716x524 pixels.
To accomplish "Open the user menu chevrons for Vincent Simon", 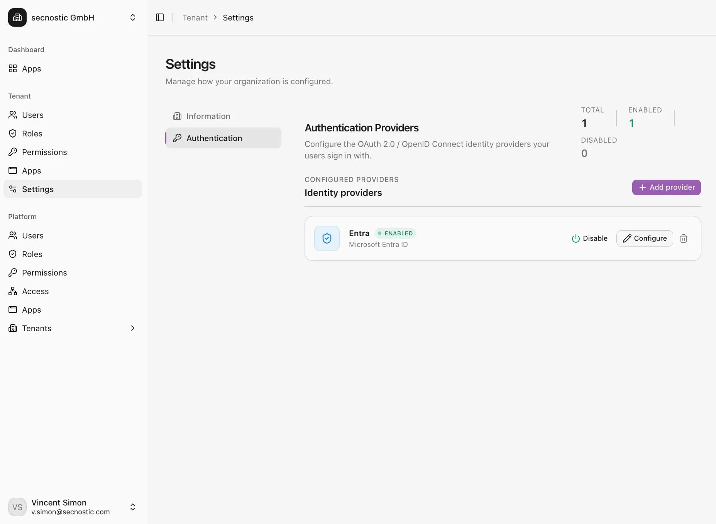I will tap(132, 507).
